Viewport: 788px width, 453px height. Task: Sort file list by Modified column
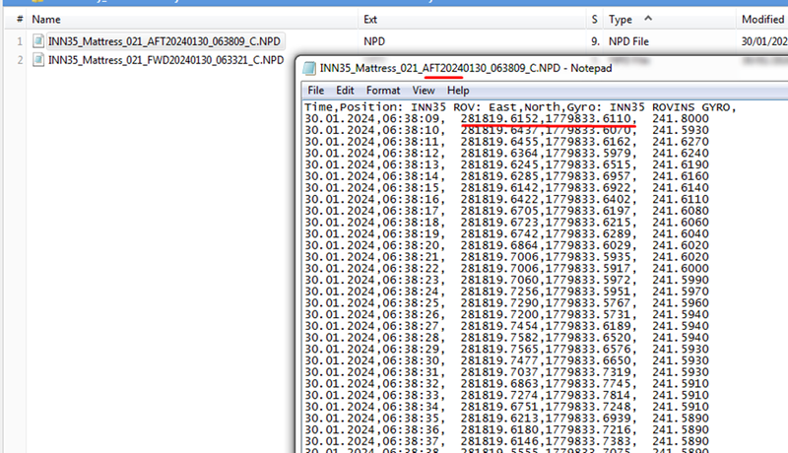coord(762,19)
